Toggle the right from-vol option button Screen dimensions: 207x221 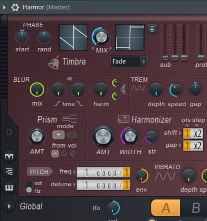73,154
